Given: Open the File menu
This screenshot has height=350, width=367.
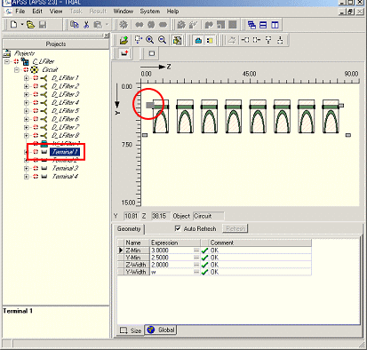Looking at the screenshot, I should (20, 12).
